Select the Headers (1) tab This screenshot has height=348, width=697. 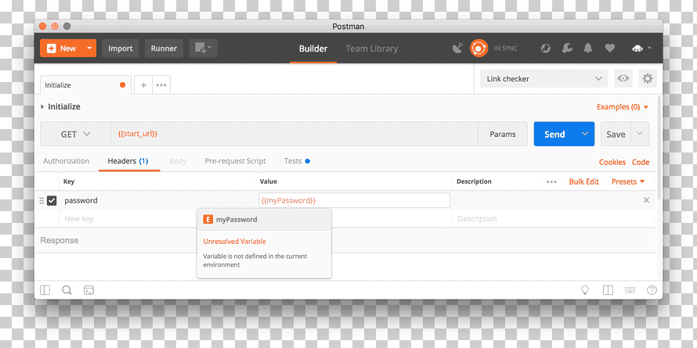coord(128,161)
